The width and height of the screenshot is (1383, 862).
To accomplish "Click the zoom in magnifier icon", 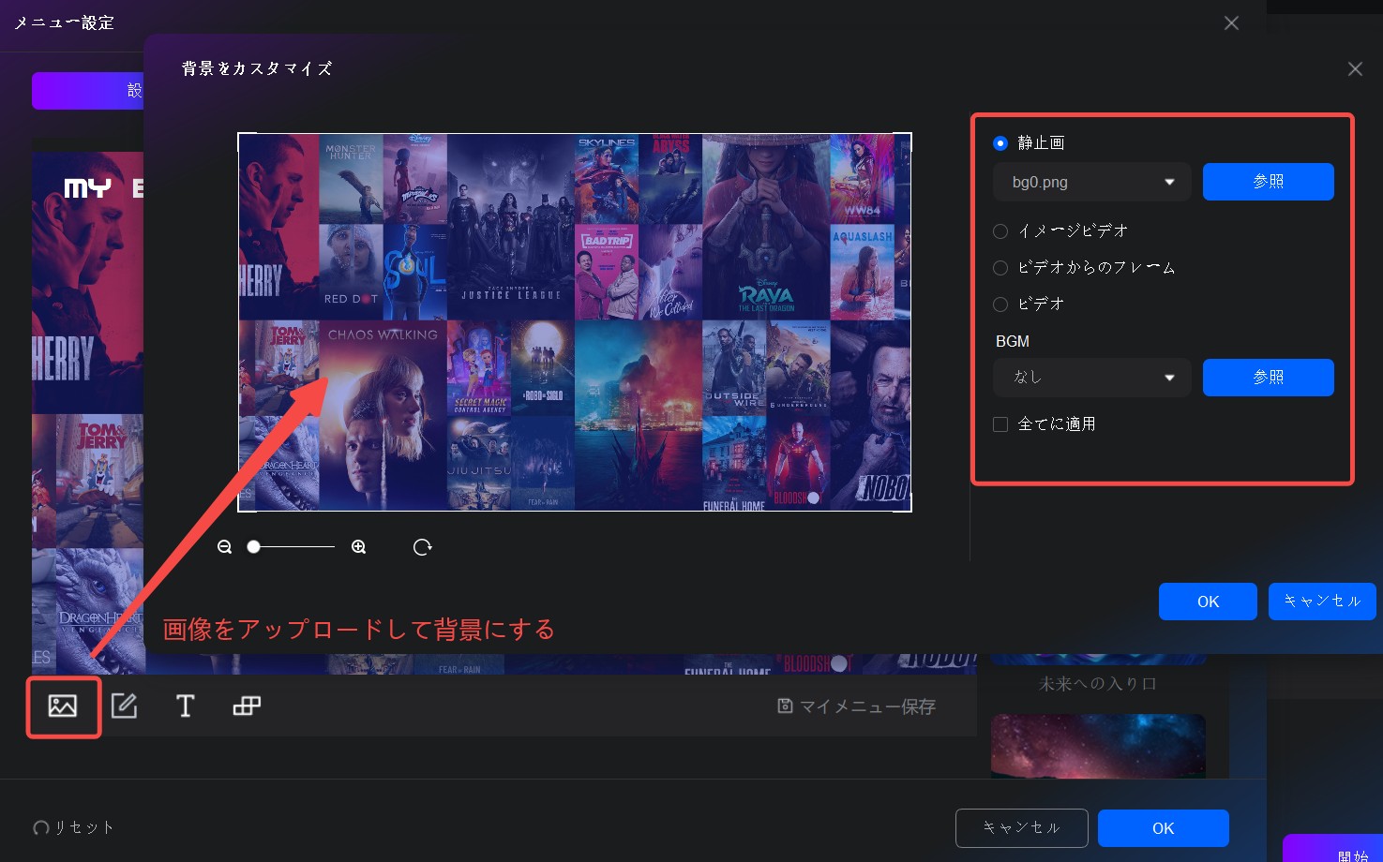I will click(x=358, y=547).
